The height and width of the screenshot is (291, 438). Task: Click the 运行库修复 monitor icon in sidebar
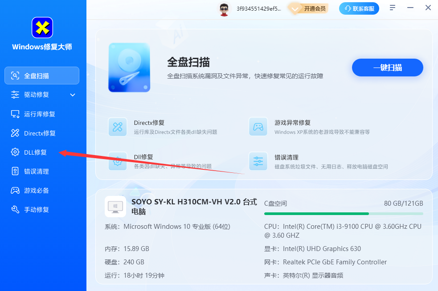click(15, 114)
